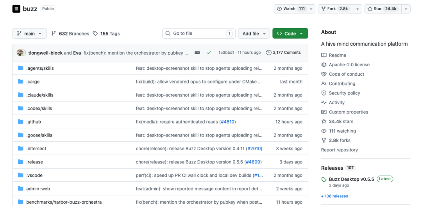422x206 pixels.
Task: Open Eva co-author link
Action: pos(77,53)
